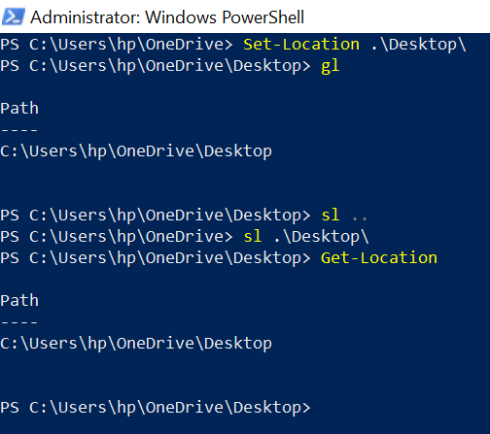The height and width of the screenshot is (434, 490).
Task: Click the 'sl' command before '.\Desktop\'
Action: pos(252,236)
